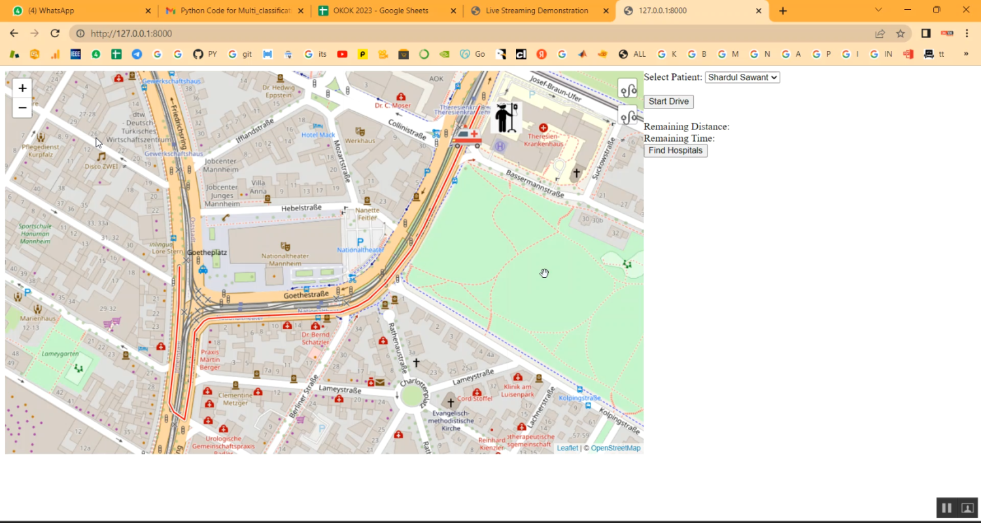981x523 pixels.
Task: Click the zoom in control on the map
Action: pos(22,88)
